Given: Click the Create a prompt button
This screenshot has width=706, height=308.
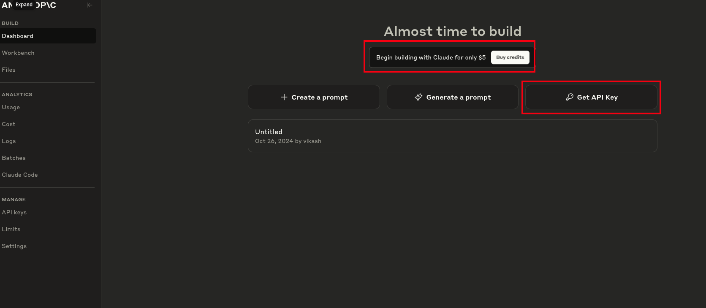Looking at the screenshot, I should pyautogui.click(x=314, y=97).
